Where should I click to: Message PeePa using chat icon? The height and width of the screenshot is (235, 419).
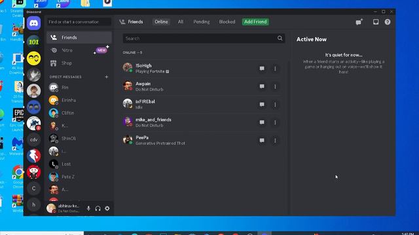pyautogui.click(x=262, y=140)
